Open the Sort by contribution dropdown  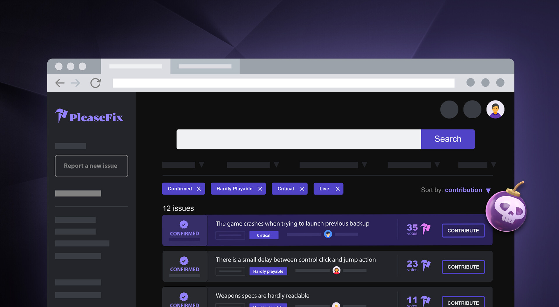[x=488, y=190]
